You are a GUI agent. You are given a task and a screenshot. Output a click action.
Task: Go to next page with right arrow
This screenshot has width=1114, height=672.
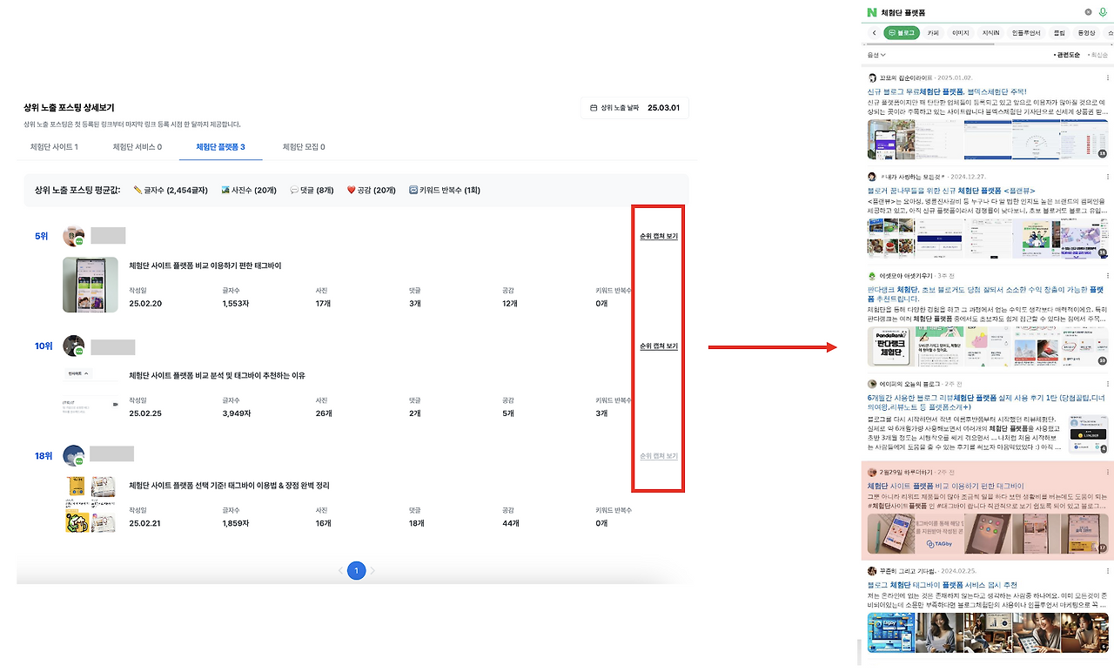[373, 571]
